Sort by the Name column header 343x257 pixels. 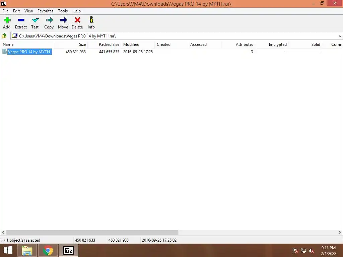27,45
